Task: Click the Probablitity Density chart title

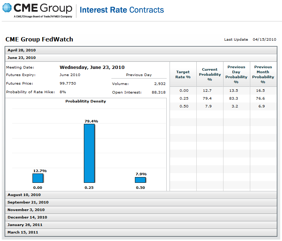Action: (x=86, y=101)
